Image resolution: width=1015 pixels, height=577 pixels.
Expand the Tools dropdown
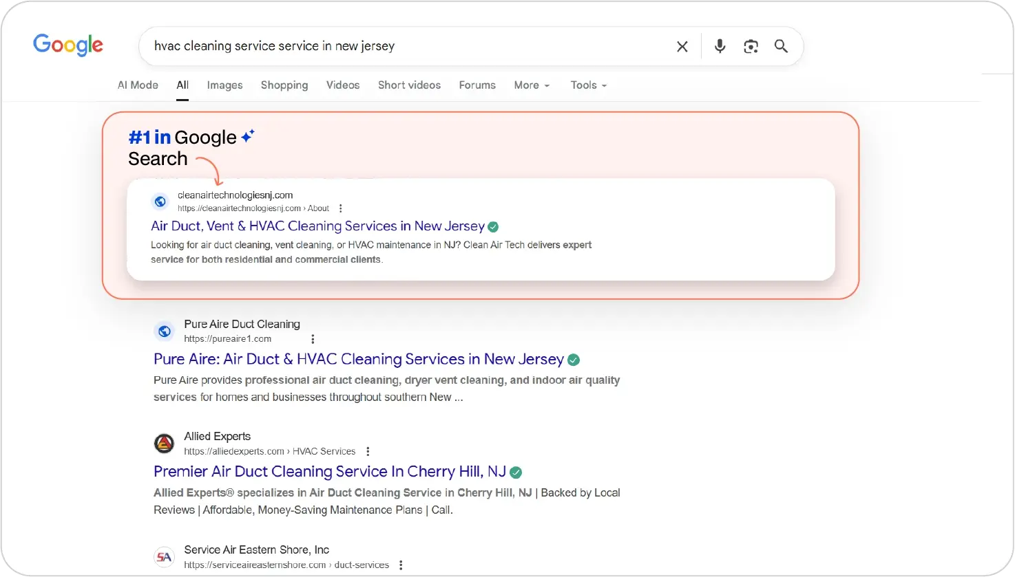click(588, 85)
